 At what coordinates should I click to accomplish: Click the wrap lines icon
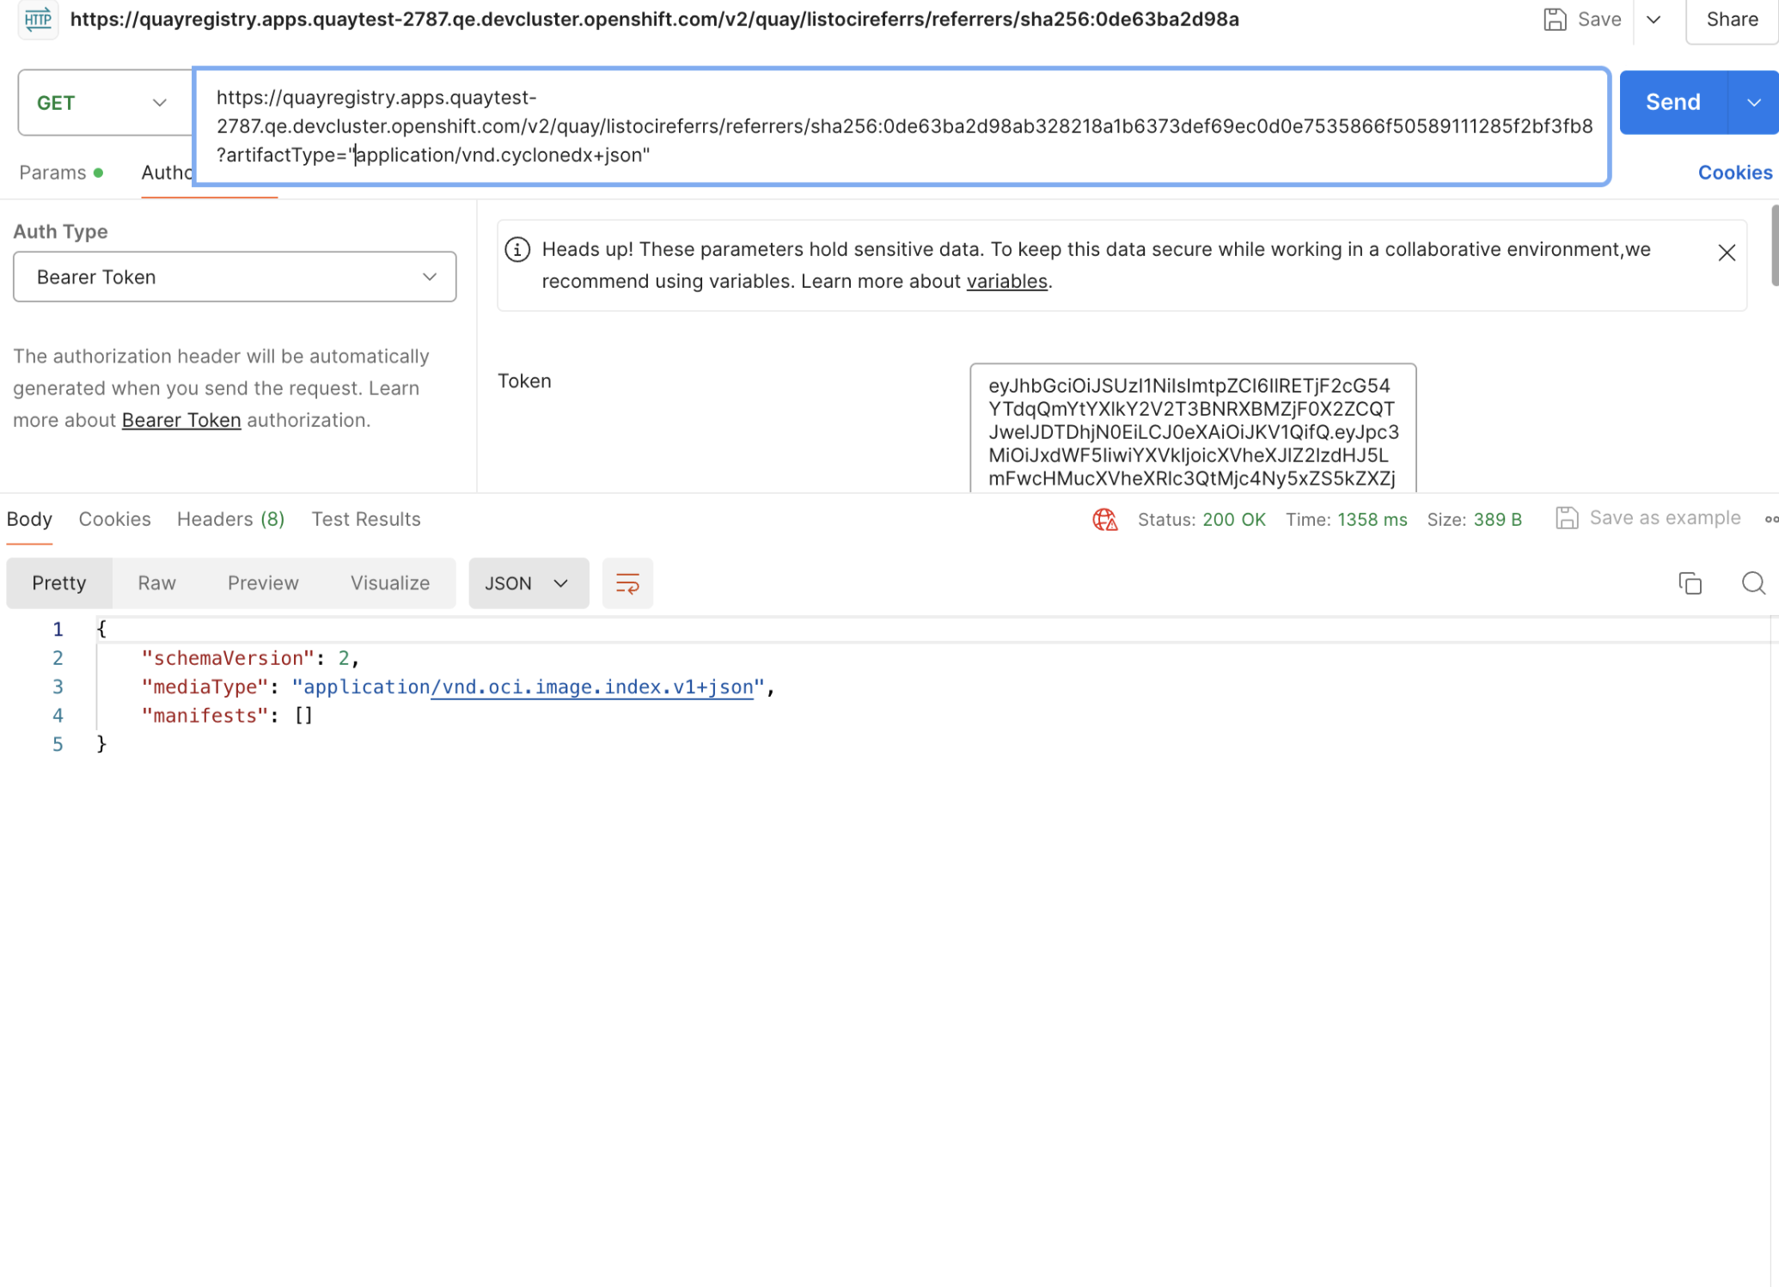pos(627,583)
